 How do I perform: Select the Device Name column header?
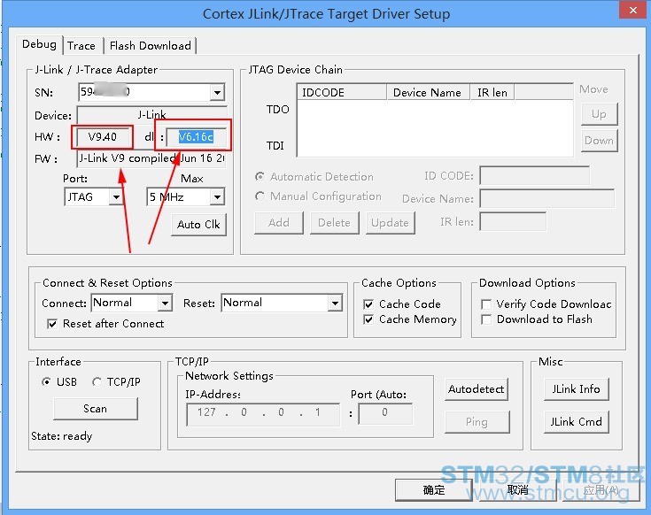tap(428, 92)
